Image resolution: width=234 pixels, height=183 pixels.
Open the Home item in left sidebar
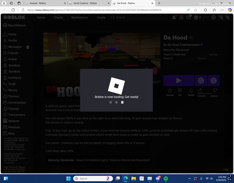coord(10,34)
